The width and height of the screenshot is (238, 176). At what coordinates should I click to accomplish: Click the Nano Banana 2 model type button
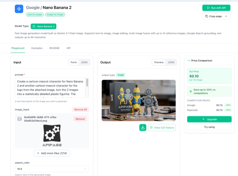[x=43, y=26]
